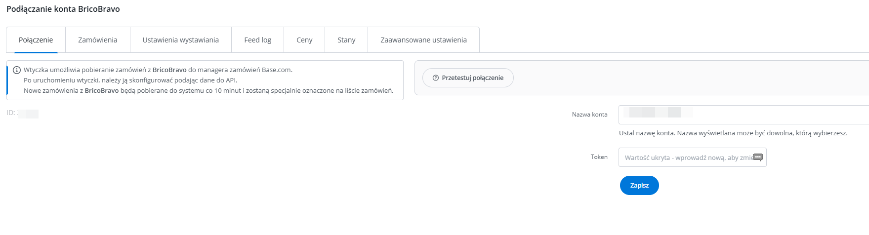Viewport: 869px width, 235px height.
Task: Click the Podłączanie konta BricoBravo heading
Action: tap(63, 9)
